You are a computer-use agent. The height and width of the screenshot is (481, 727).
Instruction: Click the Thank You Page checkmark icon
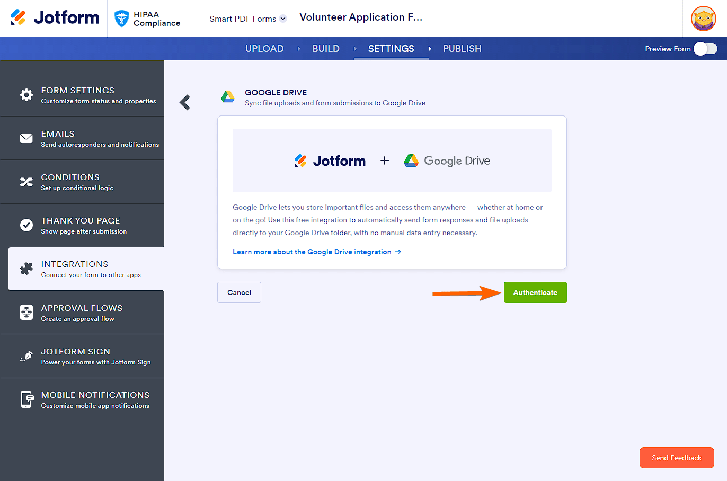point(26,225)
